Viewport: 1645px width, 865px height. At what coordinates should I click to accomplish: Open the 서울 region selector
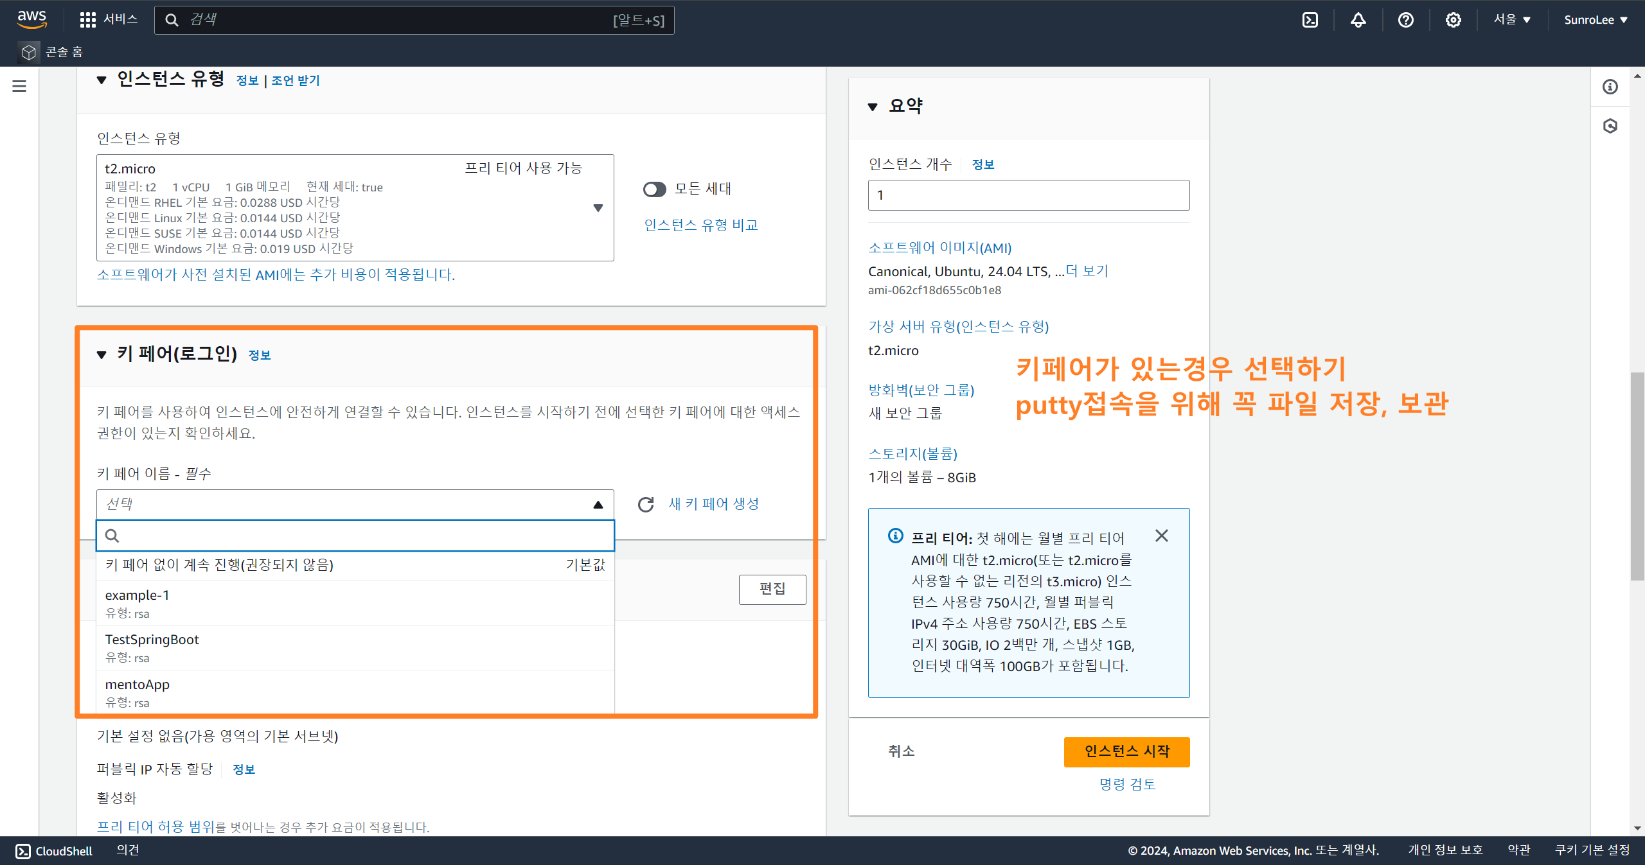(1512, 20)
